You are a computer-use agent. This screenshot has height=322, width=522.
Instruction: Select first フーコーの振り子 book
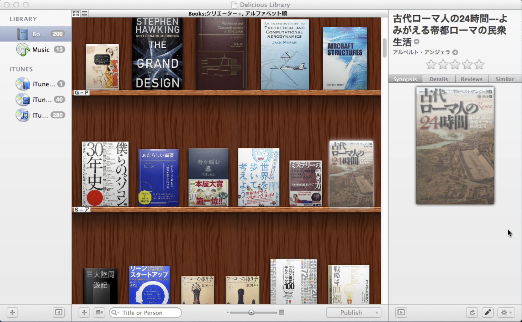[197, 290]
